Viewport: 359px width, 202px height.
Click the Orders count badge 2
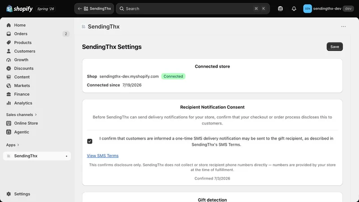pos(66,34)
